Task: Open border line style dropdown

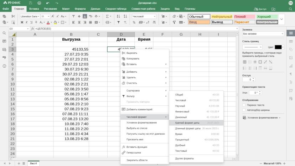Action: 252,47
